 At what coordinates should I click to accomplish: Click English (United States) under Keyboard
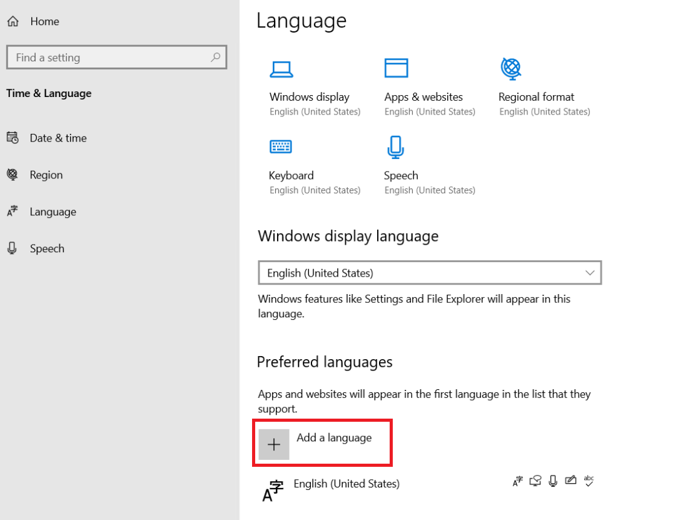click(x=315, y=190)
